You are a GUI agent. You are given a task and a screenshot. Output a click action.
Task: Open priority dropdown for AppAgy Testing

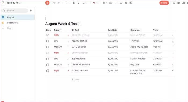click(x=68, y=41)
